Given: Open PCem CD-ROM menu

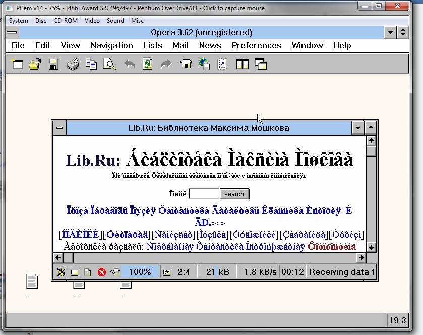Looking at the screenshot, I should pyautogui.click(x=65, y=21).
